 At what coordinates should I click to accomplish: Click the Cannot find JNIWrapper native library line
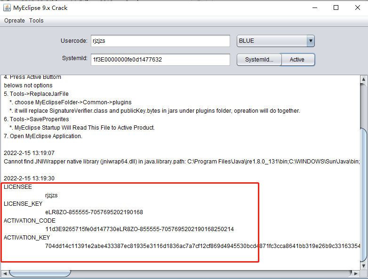(x=182, y=162)
